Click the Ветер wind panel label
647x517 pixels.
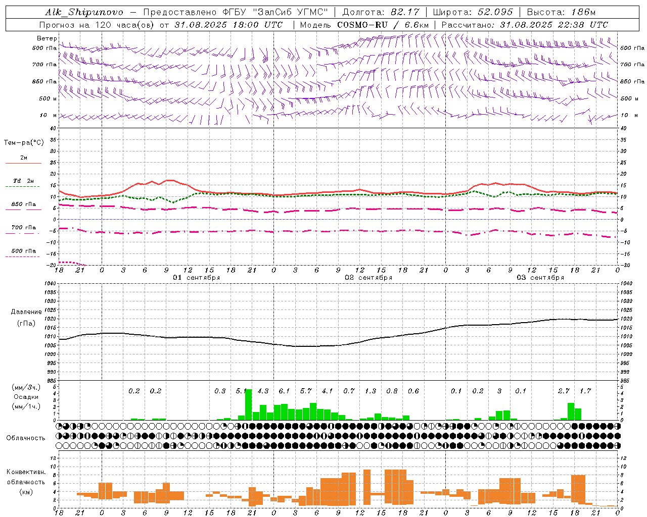pyautogui.click(x=47, y=38)
